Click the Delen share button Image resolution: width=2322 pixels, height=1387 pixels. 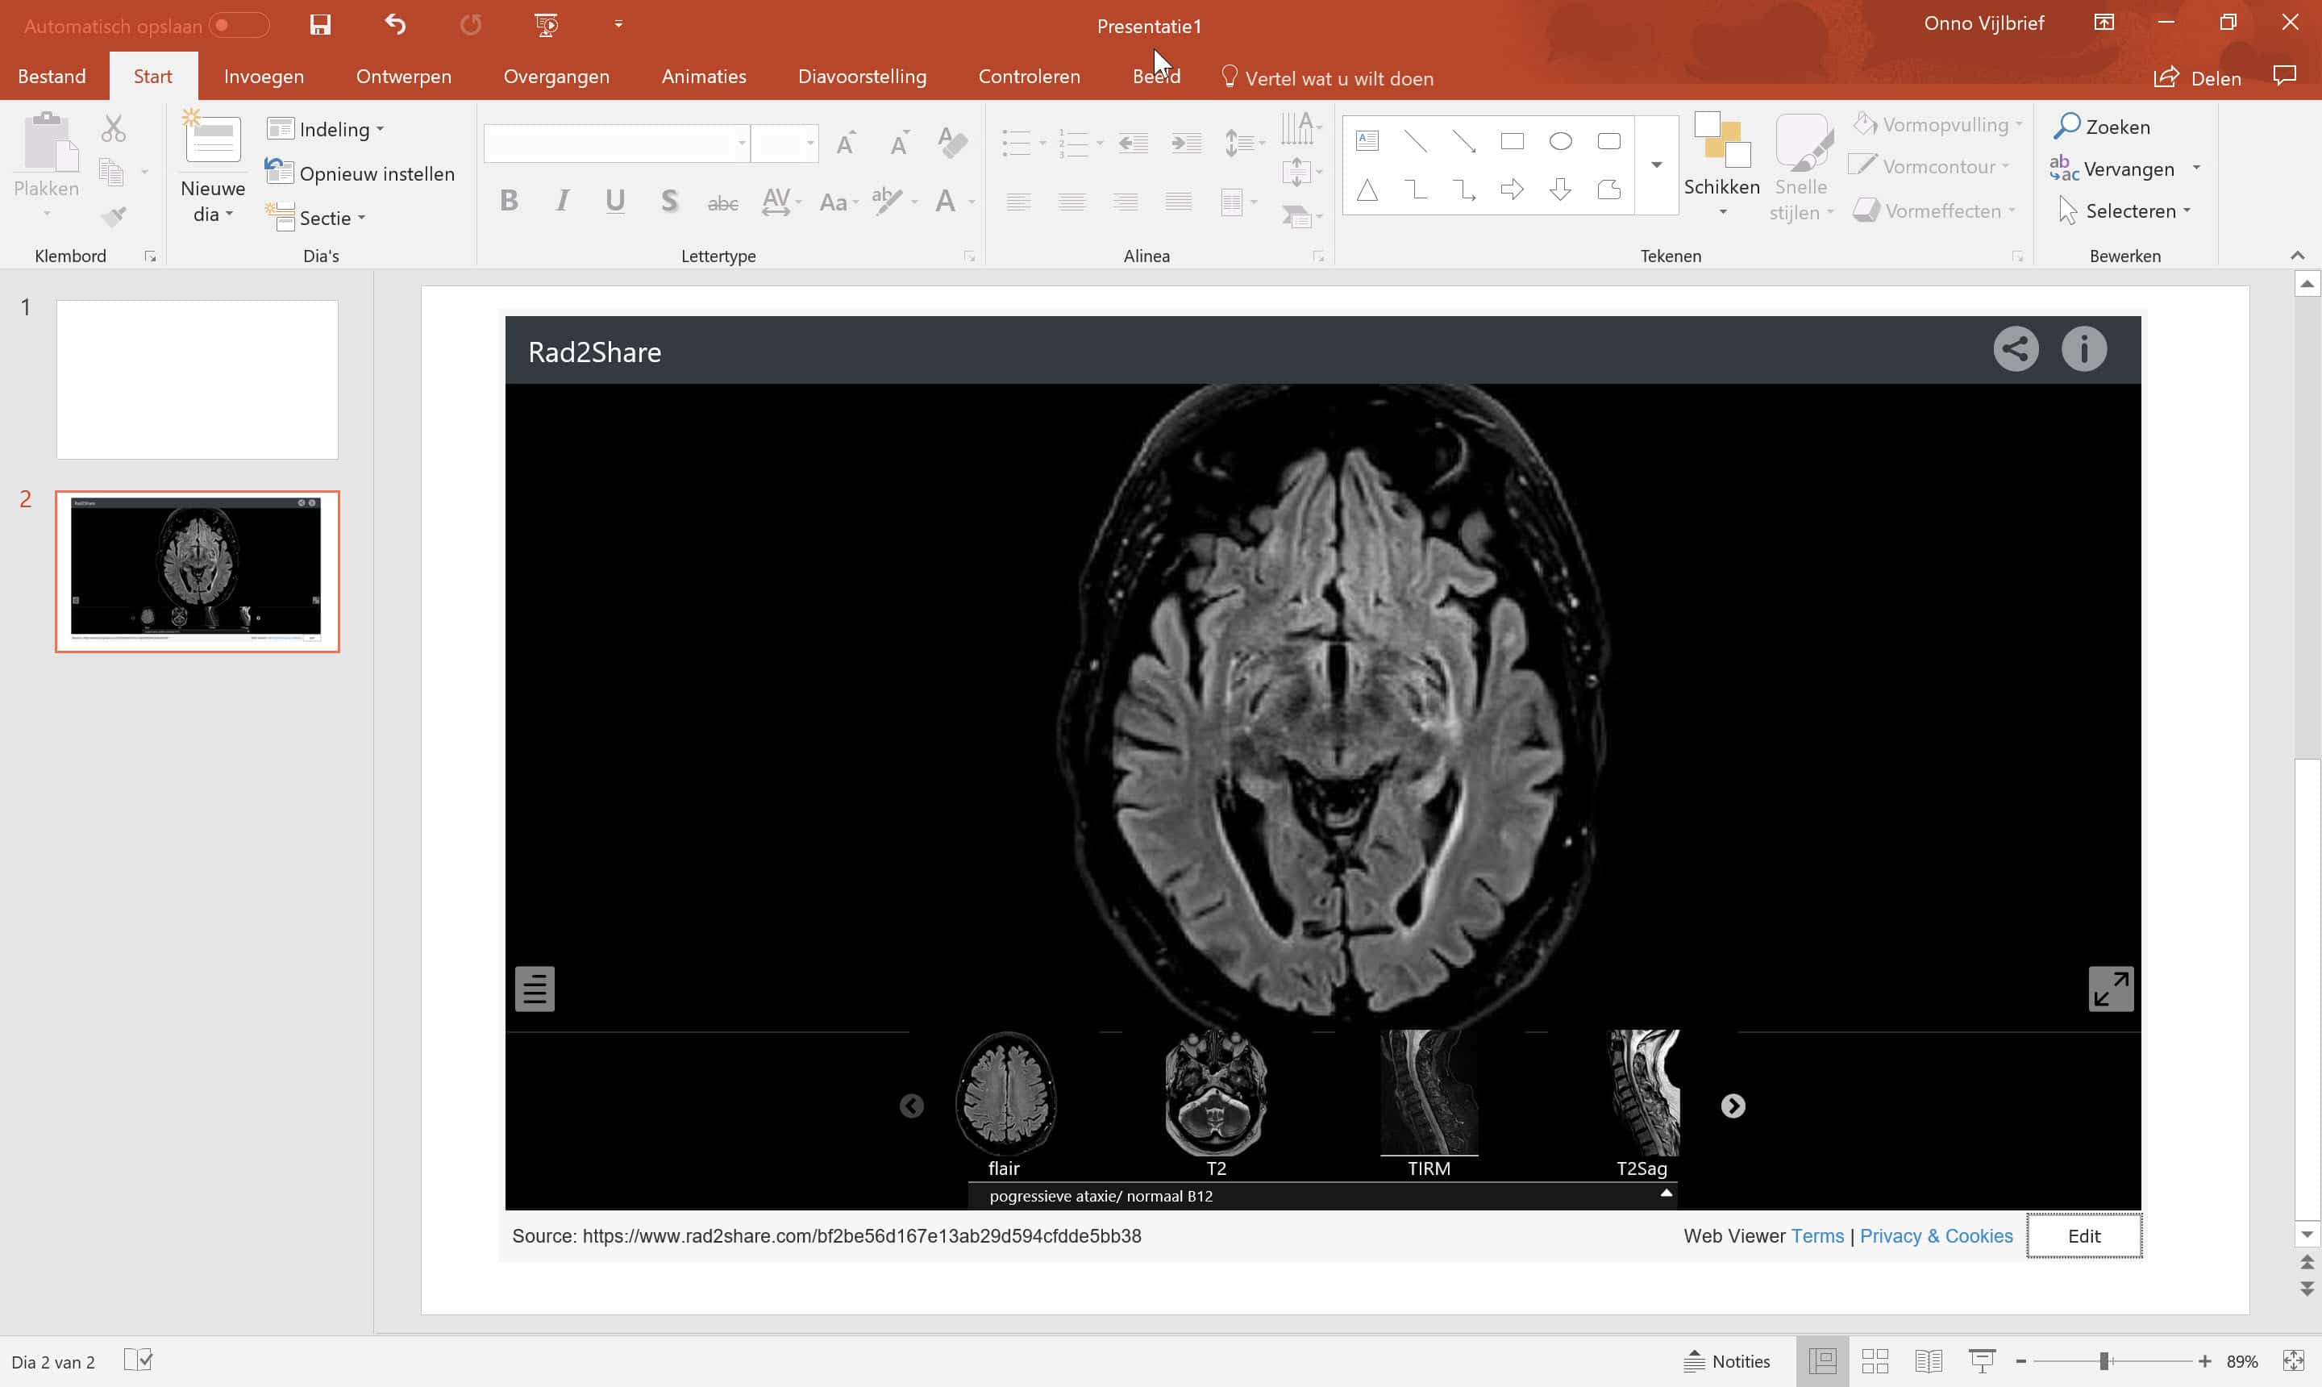coord(2197,77)
